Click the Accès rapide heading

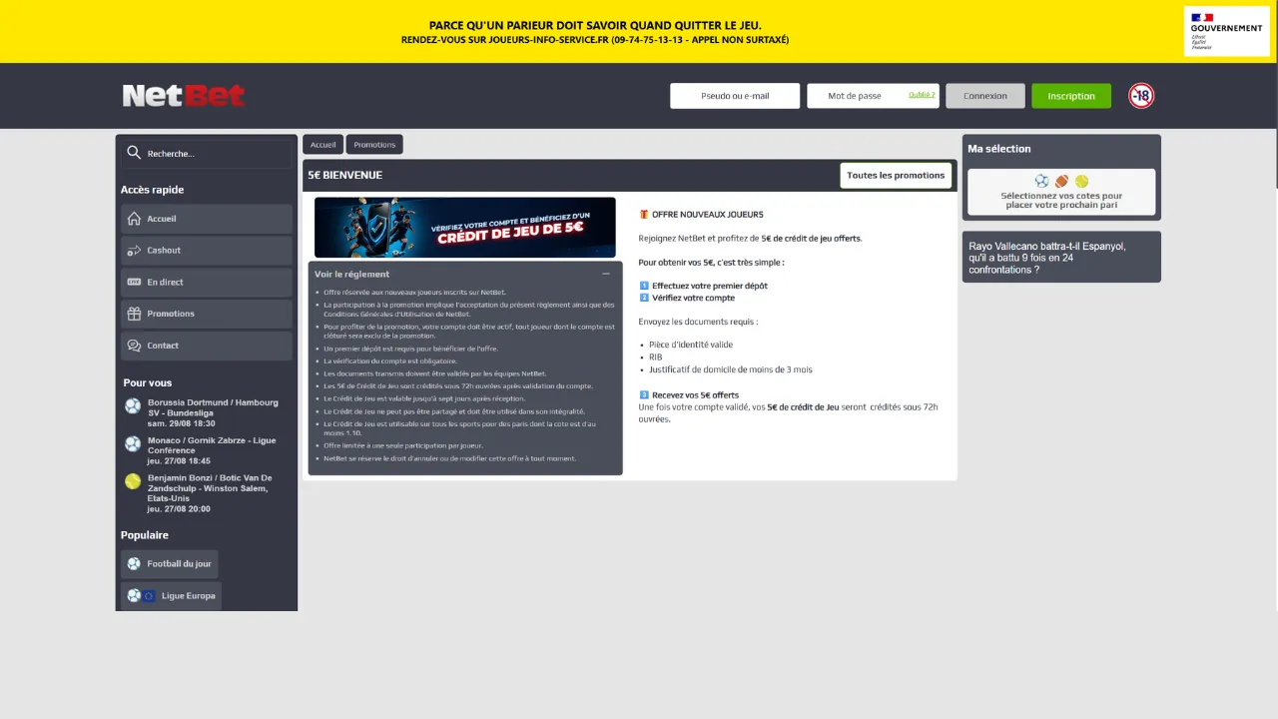point(153,190)
